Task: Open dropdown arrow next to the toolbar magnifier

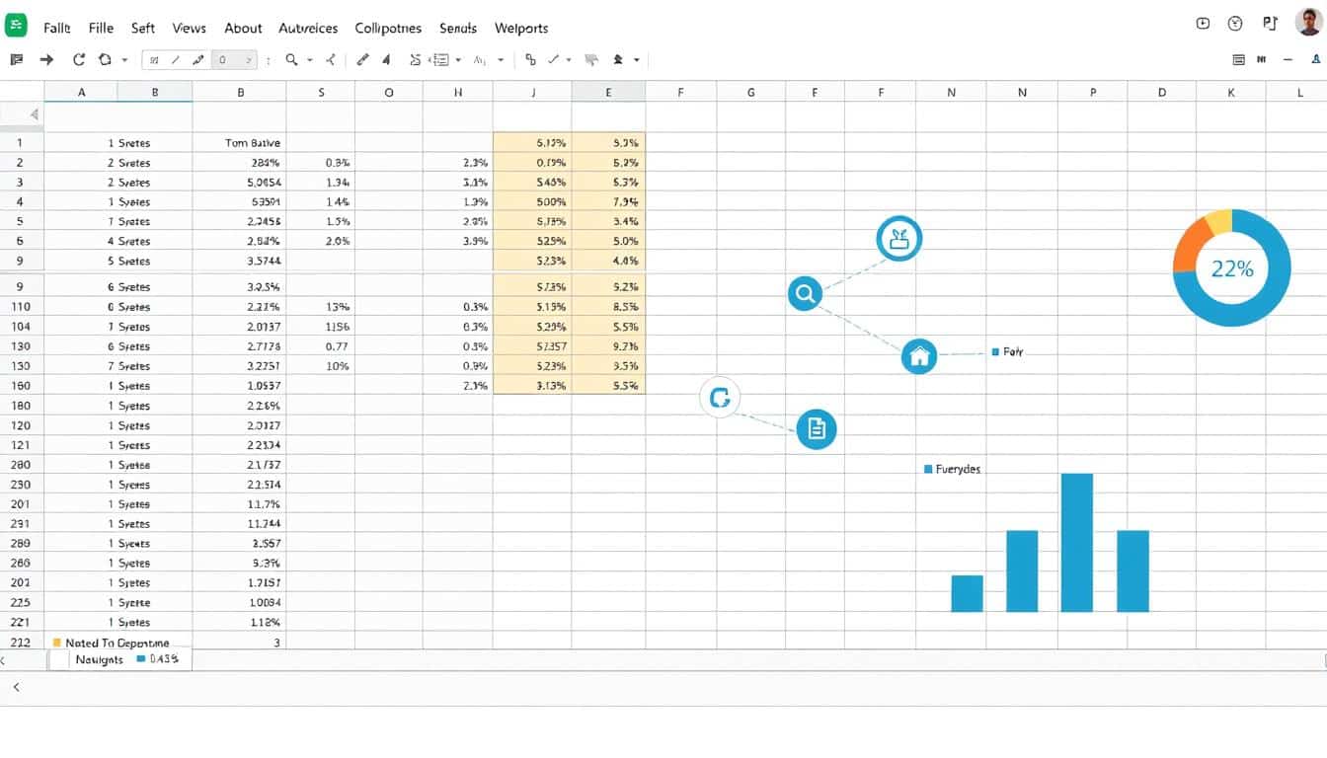Action: click(x=310, y=60)
